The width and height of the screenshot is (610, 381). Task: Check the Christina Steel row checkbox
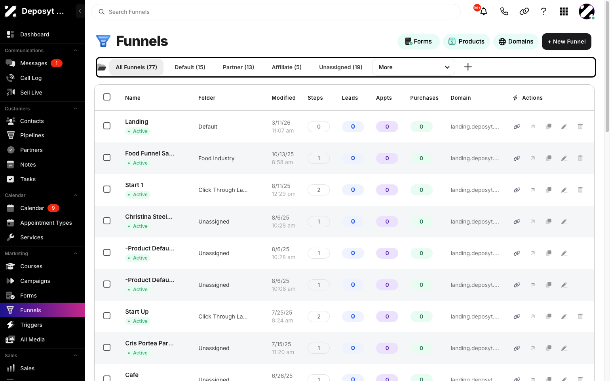[107, 221]
